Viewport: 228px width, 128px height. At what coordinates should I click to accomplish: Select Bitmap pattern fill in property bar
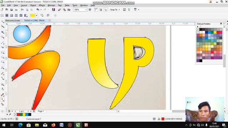[21, 15]
